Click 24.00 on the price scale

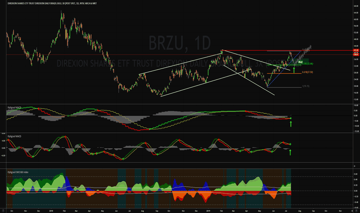(356, 79)
